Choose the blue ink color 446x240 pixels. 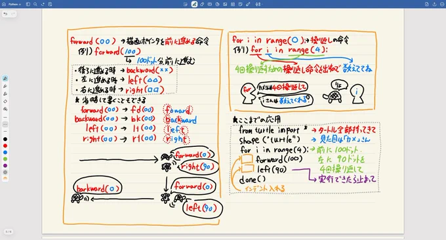click(x=5, y=152)
